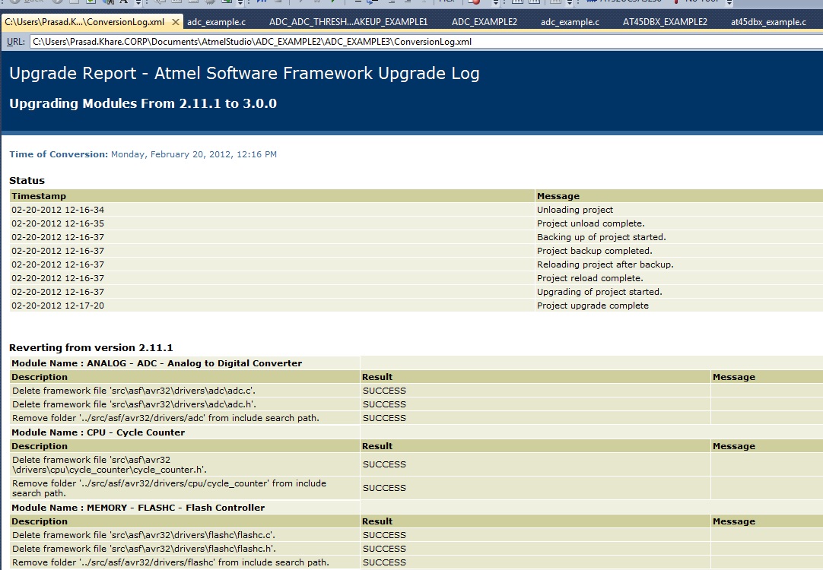Click 'Upgrading of project started.' message
This screenshot has height=570, width=823.
[x=599, y=292]
